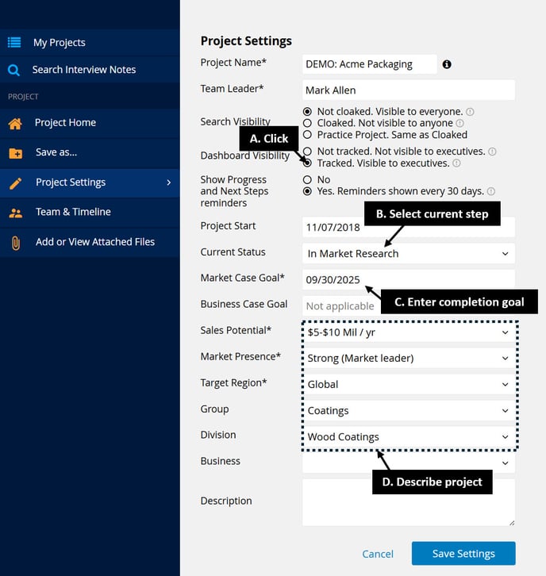Select 'Tracked. Visible to executives' radio

[308, 163]
